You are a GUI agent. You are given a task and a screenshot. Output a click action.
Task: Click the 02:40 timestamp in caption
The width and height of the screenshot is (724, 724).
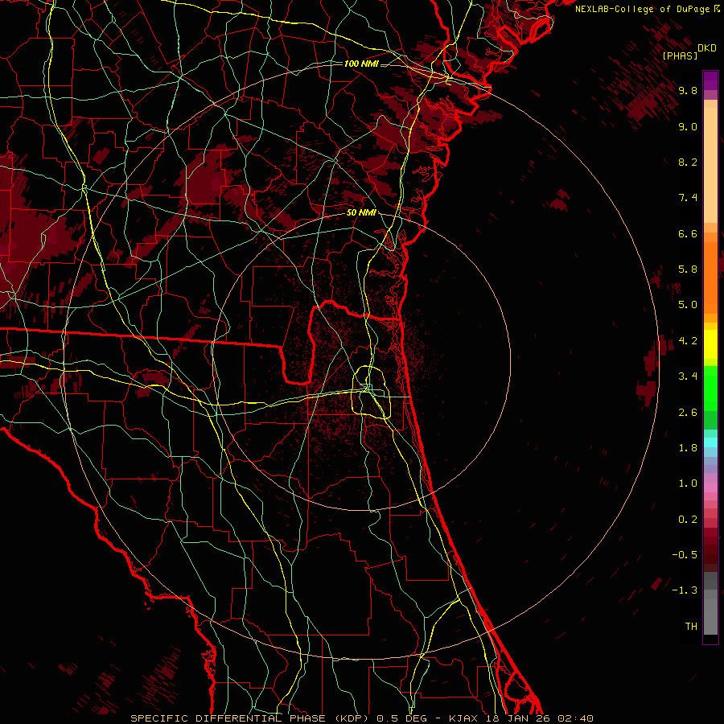click(575, 718)
